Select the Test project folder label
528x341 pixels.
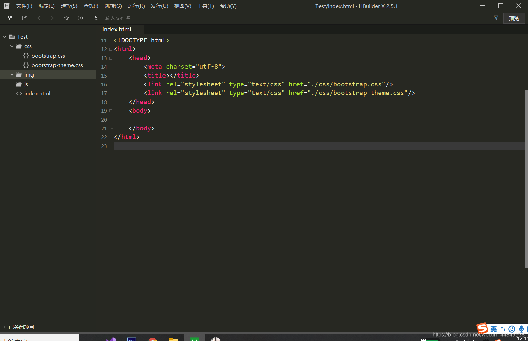[23, 37]
